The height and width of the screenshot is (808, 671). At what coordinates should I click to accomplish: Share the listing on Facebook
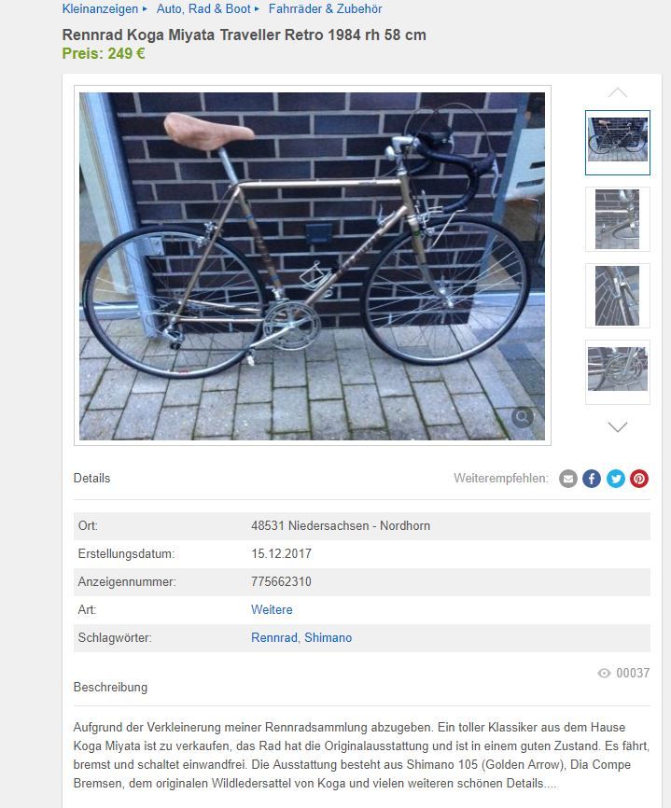coord(592,479)
